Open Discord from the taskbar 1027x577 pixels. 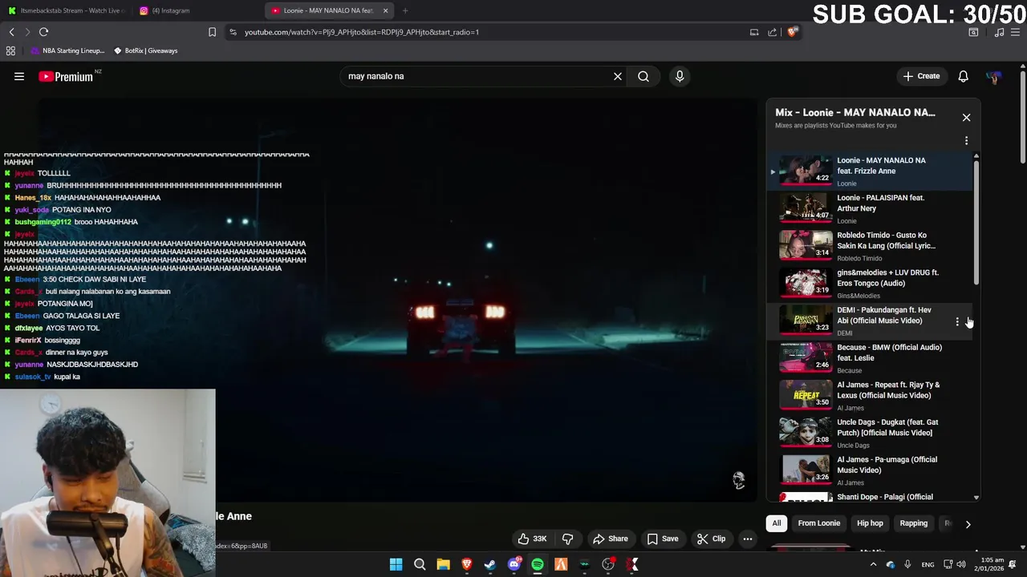click(x=514, y=565)
